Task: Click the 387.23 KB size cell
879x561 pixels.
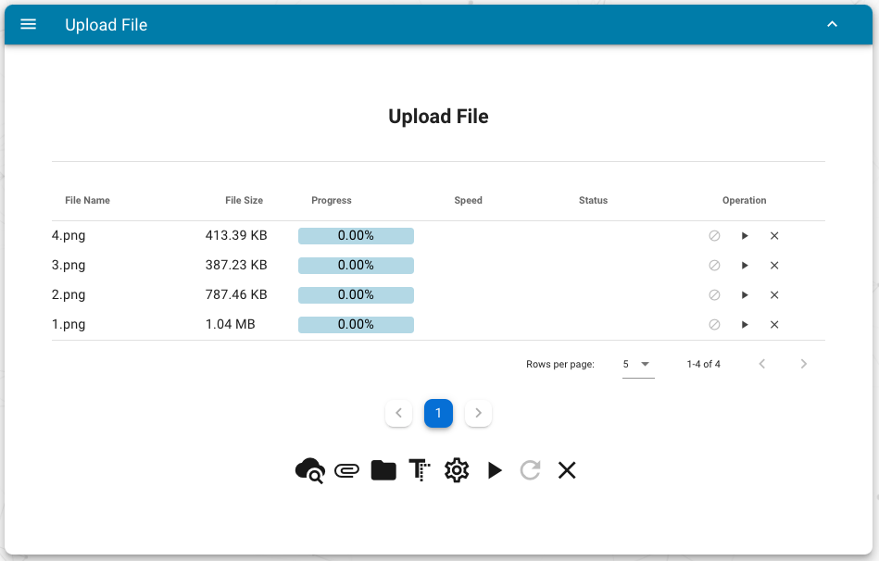Action: pos(236,265)
